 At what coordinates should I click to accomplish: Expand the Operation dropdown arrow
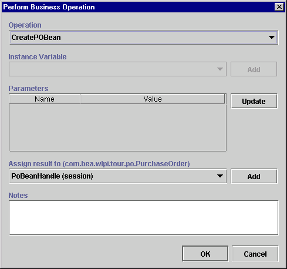[x=272, y=37]
